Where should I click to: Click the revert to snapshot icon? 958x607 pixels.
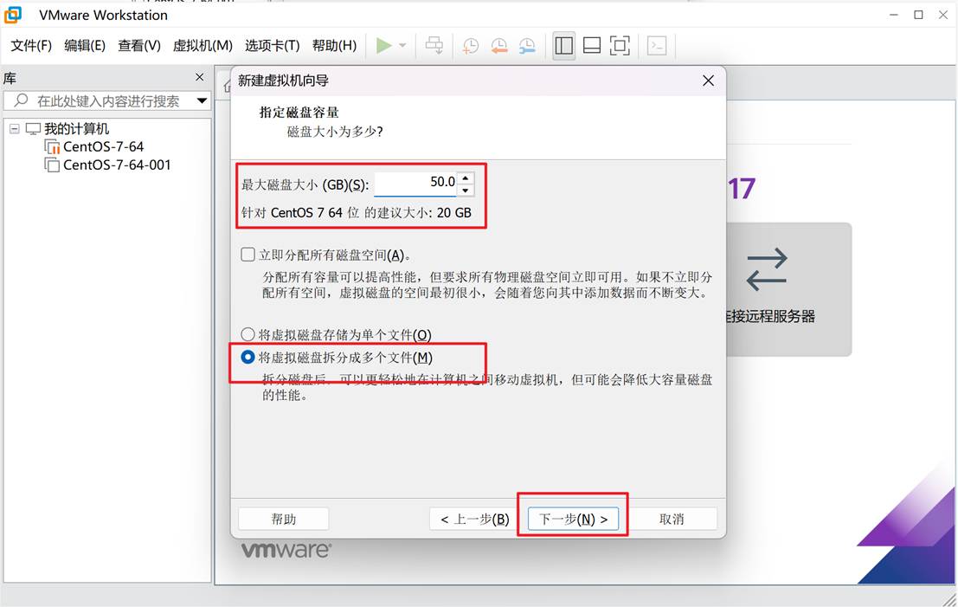point(499,46)
